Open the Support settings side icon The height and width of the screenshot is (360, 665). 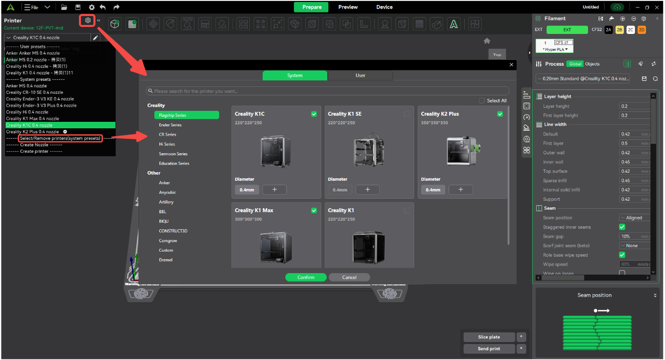coord(527,128)
